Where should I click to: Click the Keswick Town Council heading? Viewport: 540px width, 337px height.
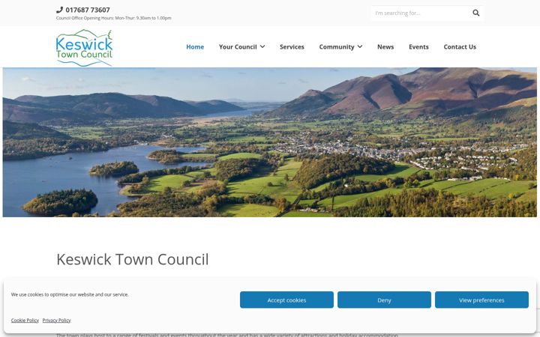(133, 259)
